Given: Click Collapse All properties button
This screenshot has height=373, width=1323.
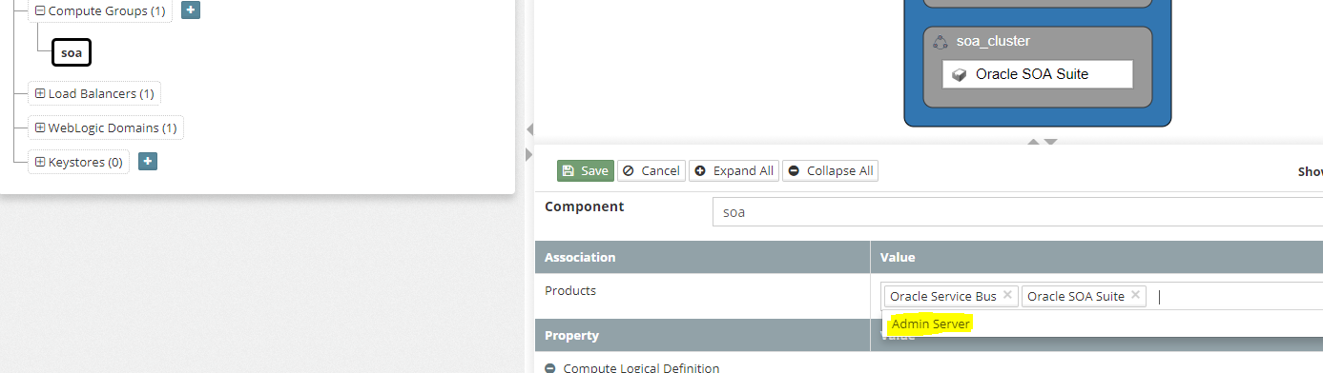Looking at the screenshot, I should [x=830, y=170].
